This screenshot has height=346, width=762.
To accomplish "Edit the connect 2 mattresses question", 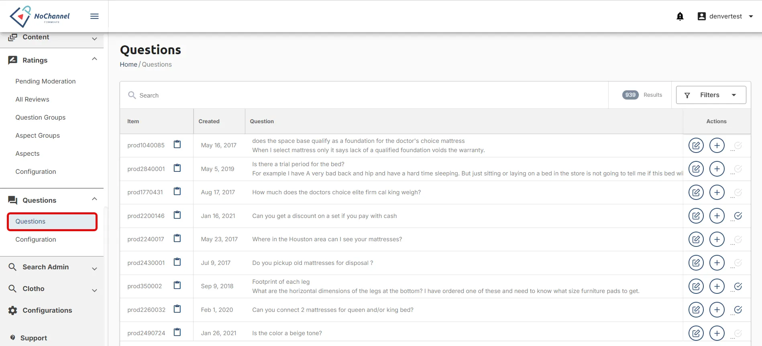I will (696, 310).
